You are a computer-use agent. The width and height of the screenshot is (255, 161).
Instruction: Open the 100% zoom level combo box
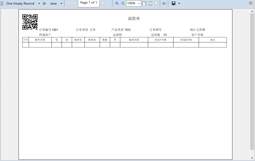pos(133,3)
